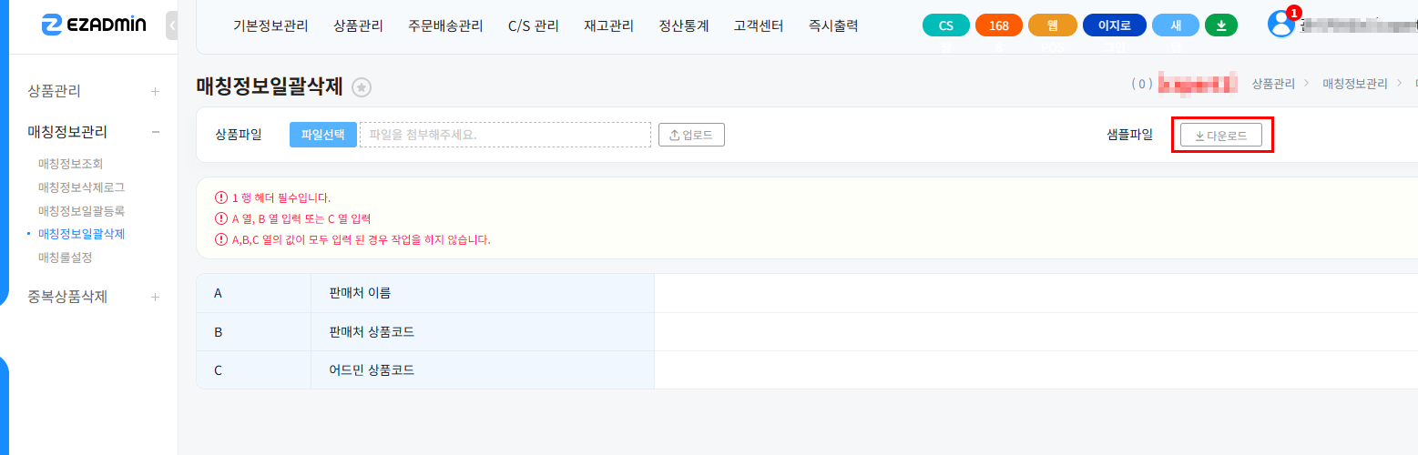Open the user profile avatar icon
Viewport: 1418px width, 455px height.
tap(1280, 25)
